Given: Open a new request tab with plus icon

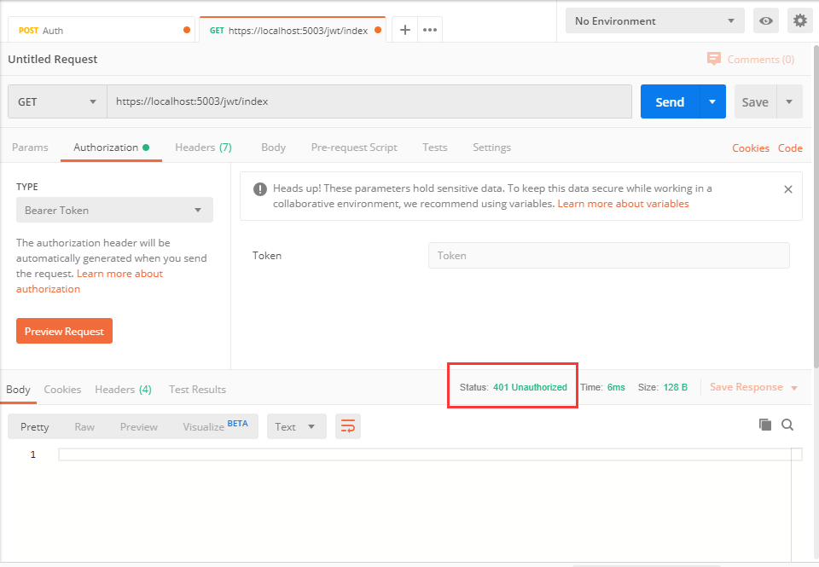Looking at the screenshot, I should point(405,30).
